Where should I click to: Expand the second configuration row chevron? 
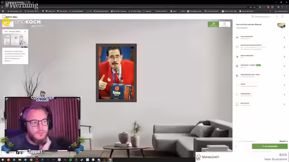[x=284, y=47]
